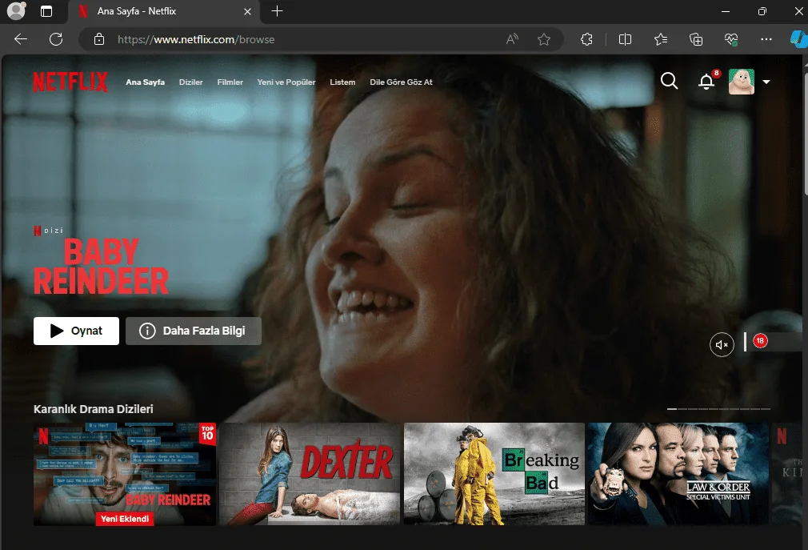Open Browser essentials heart icon

731,39
